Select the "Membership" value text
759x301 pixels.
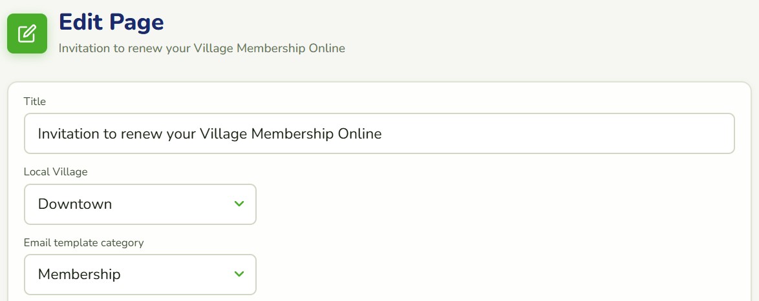80,275
